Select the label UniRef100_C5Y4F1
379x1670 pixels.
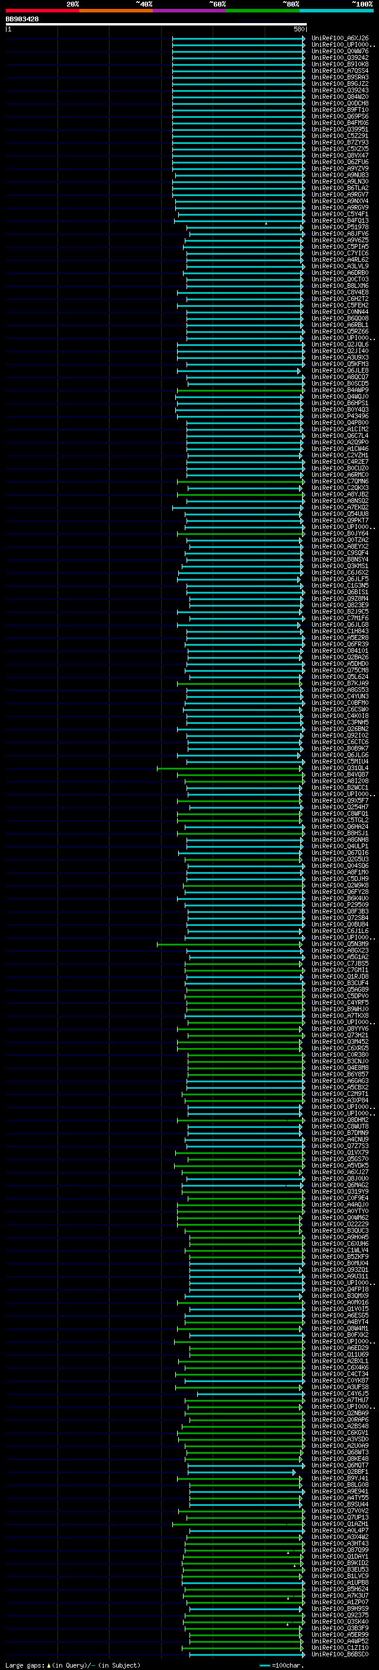[x=340, y=214]
